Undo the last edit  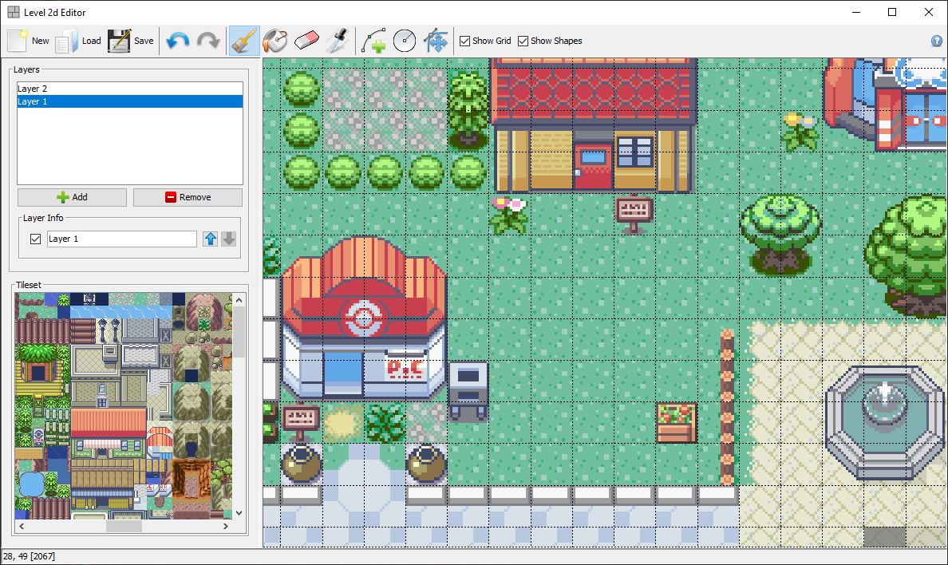[178, 41]
